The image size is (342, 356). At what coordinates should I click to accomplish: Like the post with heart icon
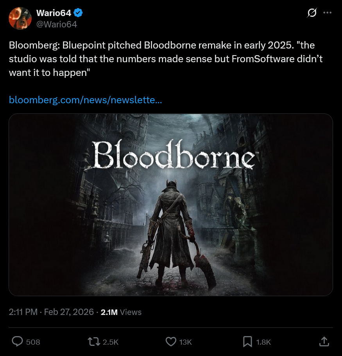coord(171,342)
